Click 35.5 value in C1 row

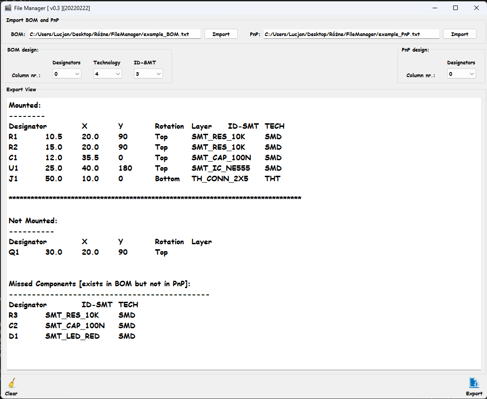click(x=91, y=158)
